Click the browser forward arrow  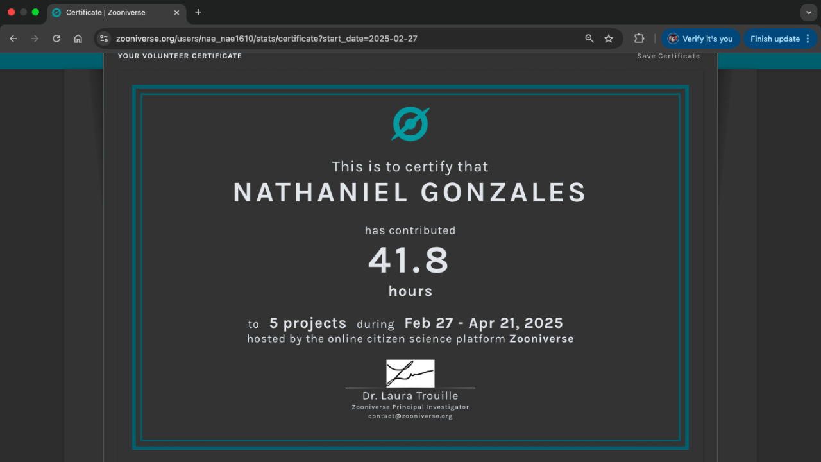35,38
